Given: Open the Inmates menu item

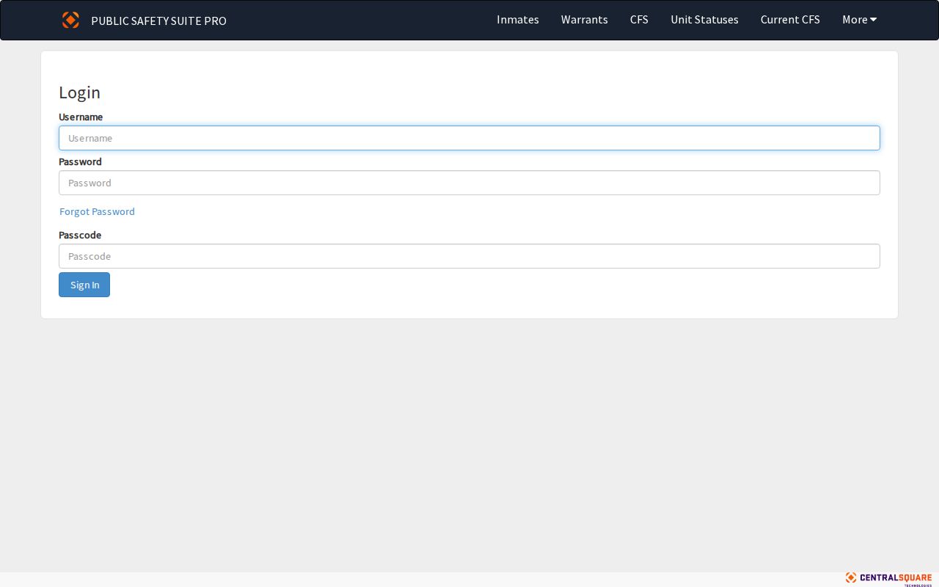Looking at the screenshot, I should tap(518, 20).
